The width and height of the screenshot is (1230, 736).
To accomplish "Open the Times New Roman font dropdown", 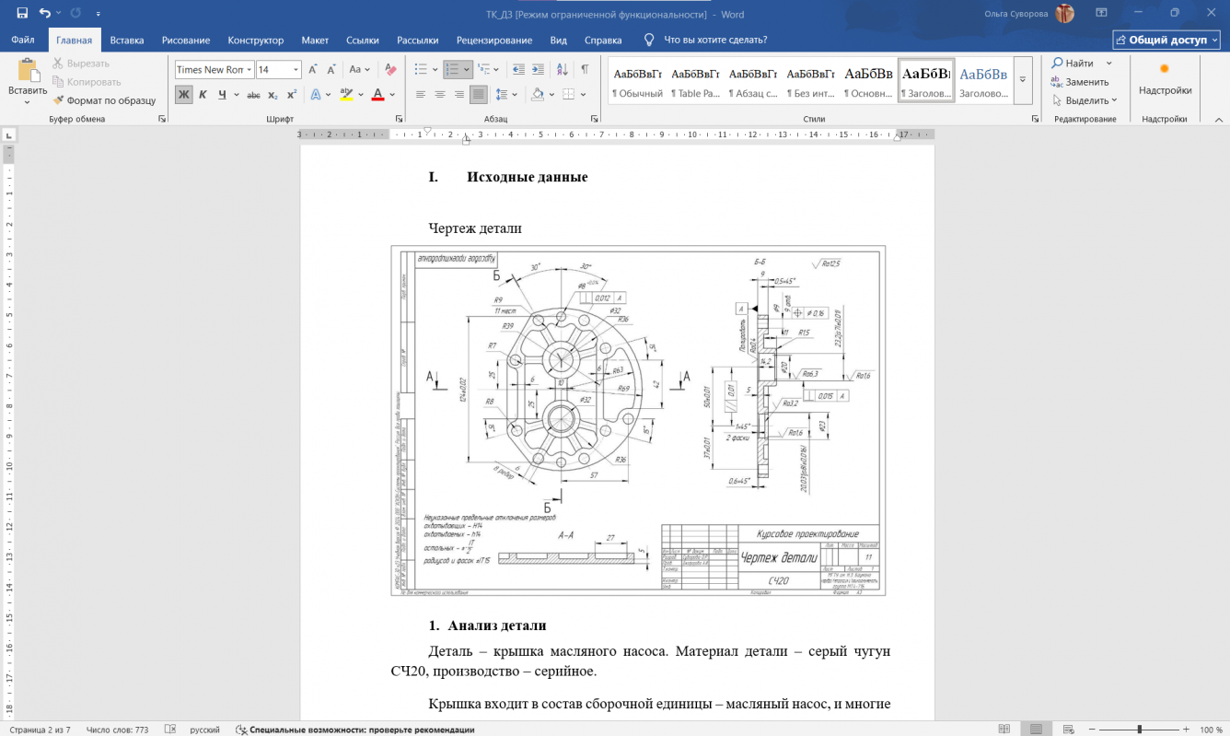I will (249, 70).
